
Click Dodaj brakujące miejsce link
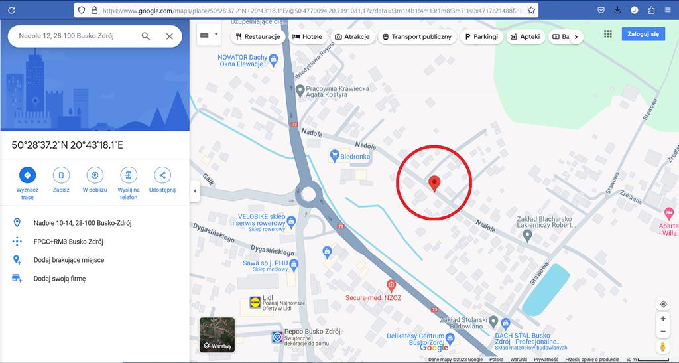click(69, 260)
